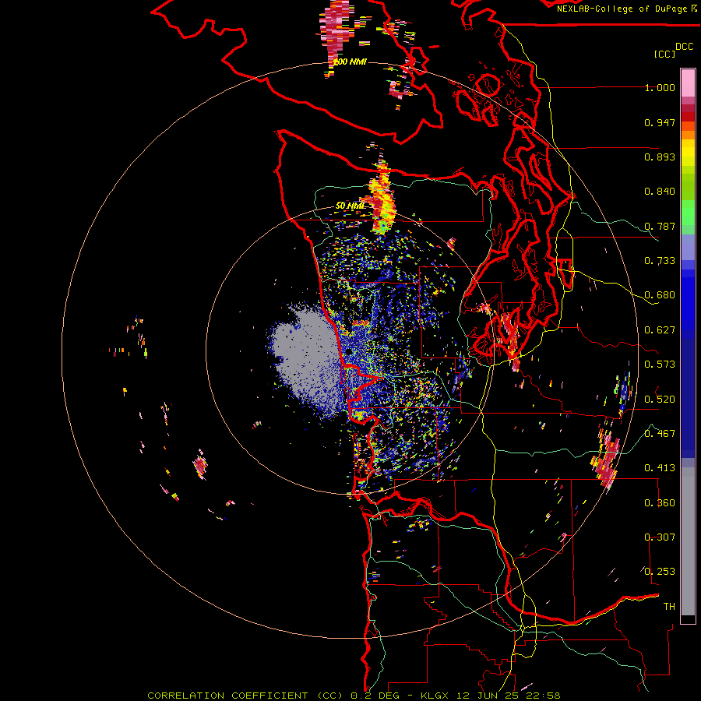Click the 100 NMI range ring label

point(350,62)
